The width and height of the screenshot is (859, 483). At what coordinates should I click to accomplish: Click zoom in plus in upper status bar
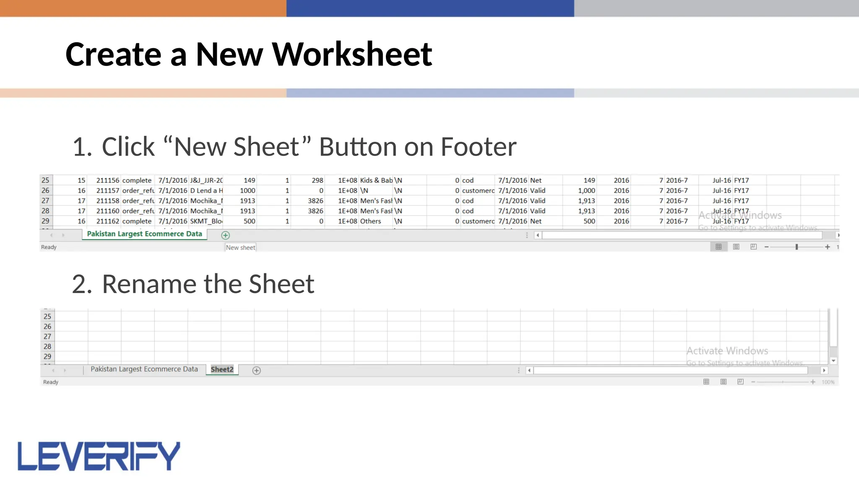click(828, 247)
